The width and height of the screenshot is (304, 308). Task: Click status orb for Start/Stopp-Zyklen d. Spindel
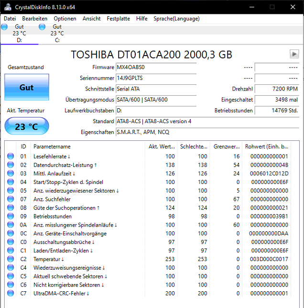11,182
